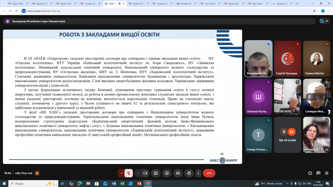Click browser back arrow

(4, 11)
